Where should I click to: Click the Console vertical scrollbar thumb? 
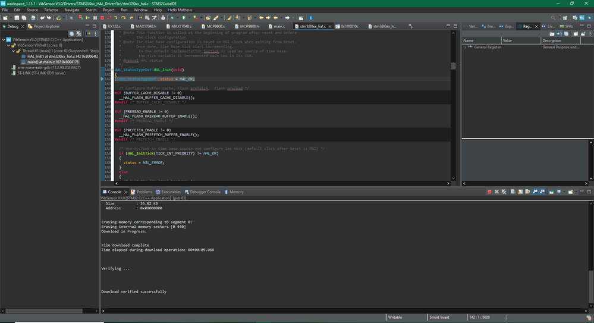[590, 286]
